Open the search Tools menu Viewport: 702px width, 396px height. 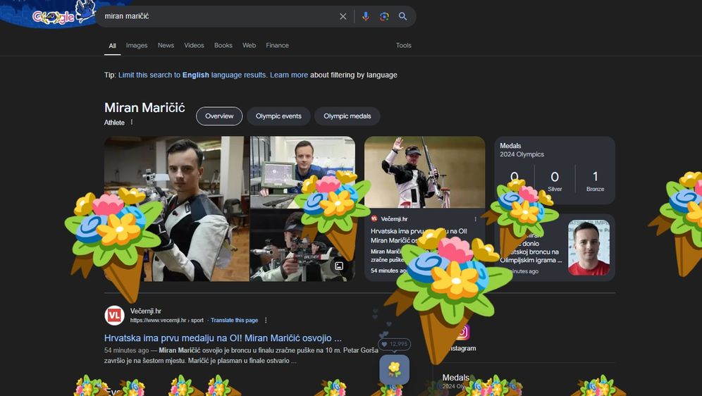(403, 45)
